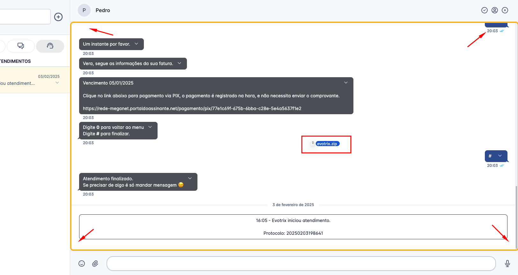Expand options on 'Atendimento finalizado' message
Image resolution: width=518 pixels, height=275 pixels.
pyautogui.click(x=190, y=178)
